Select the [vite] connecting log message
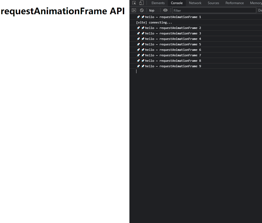This screenshot has height=223, width=262. [x=153, y=22]
